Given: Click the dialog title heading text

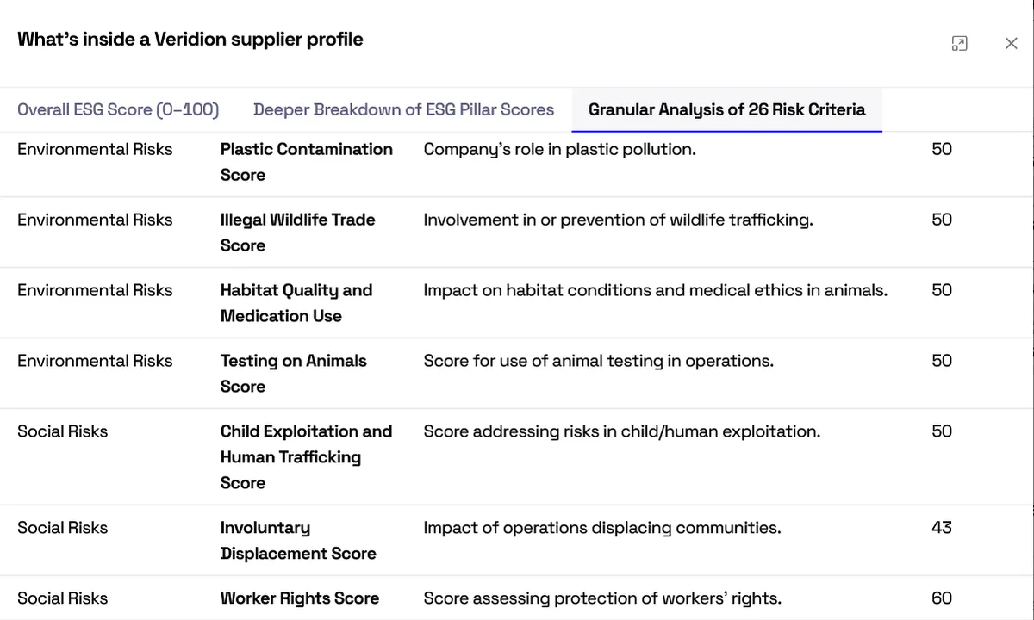Looking at the screenshot, I should click(x=190, y=40).
